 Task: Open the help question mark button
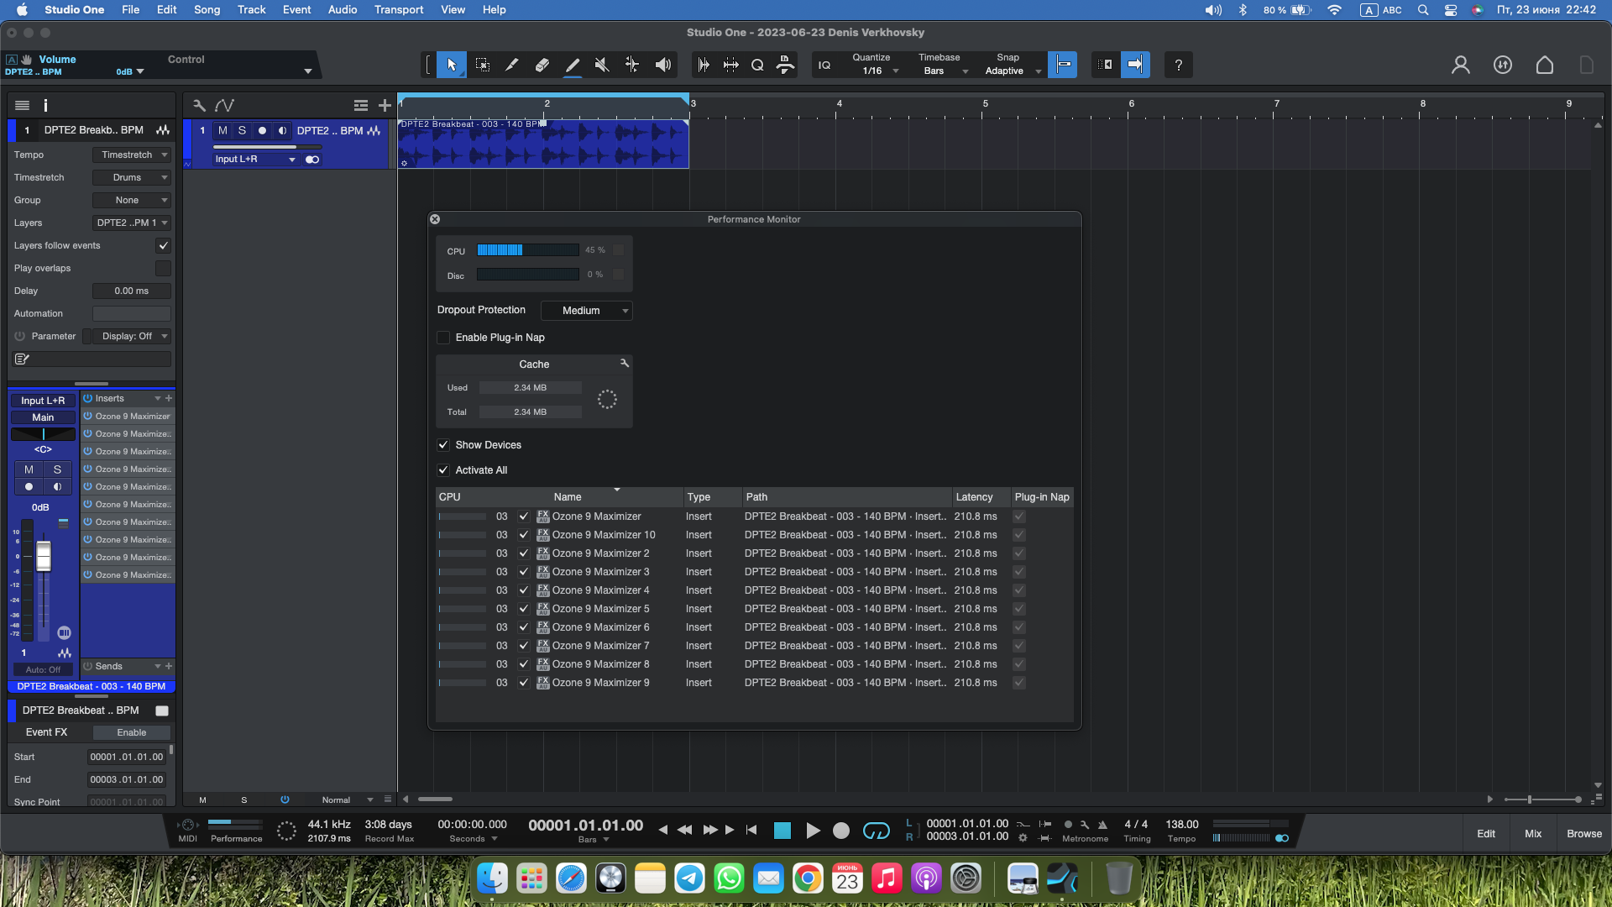(1179, 65)
